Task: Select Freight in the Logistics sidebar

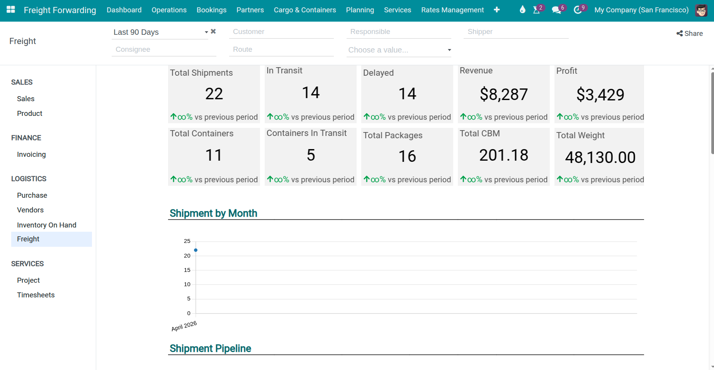Action: pos(28,239)
